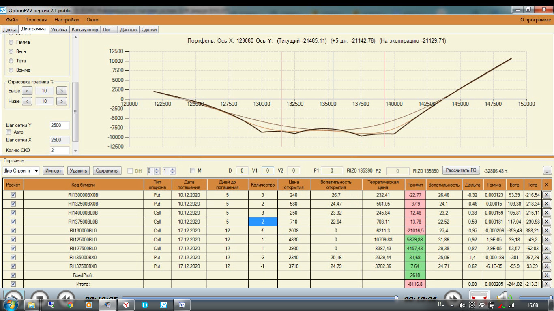Click the playback progress slider

click(260, 298)
